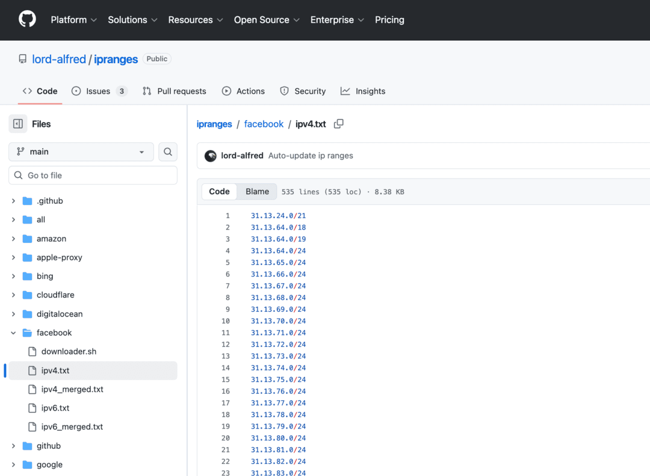The width and height of the screenshot is (650, 476).
Task: Collapse the Files side panel
Action: [17, 123]
